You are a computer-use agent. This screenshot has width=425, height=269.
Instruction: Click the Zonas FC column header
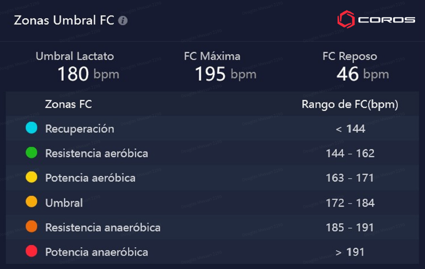[x=68, y=104]
